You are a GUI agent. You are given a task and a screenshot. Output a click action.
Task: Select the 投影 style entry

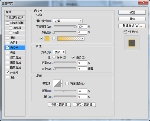point(15,77)
